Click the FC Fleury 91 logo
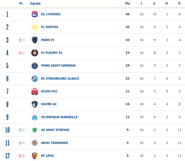The image size is (185, 161). (34, 53)
